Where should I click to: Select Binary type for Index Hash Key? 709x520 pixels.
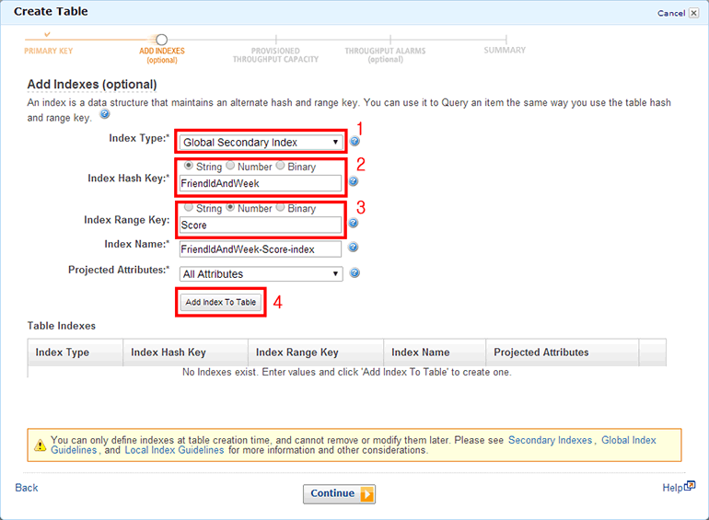(280, 167)
